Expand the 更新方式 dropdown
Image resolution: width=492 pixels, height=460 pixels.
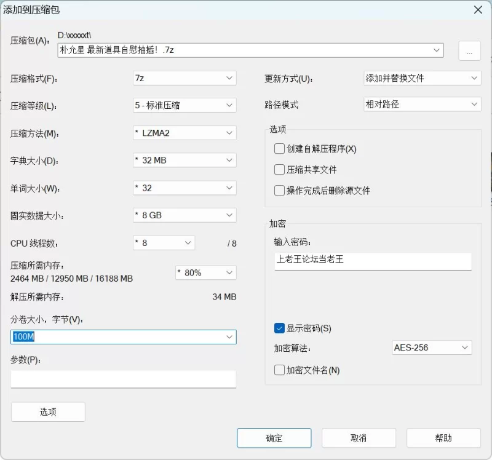point(421,78)
